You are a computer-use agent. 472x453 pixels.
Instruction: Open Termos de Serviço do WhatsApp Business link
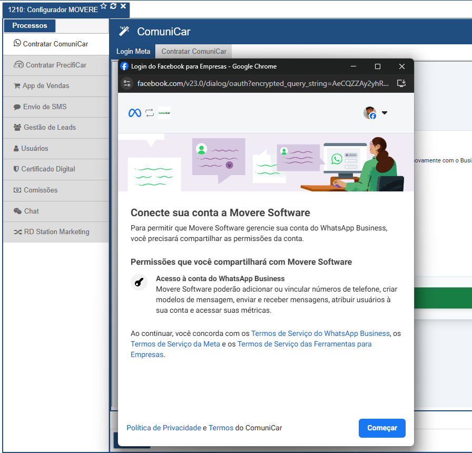(320, 333)
